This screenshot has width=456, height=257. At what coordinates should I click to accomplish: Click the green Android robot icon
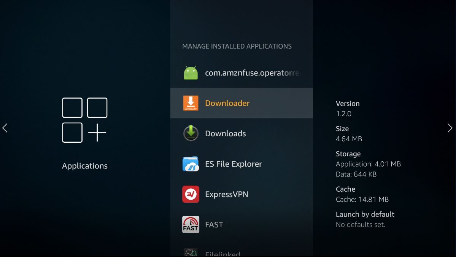pos(191,73)
